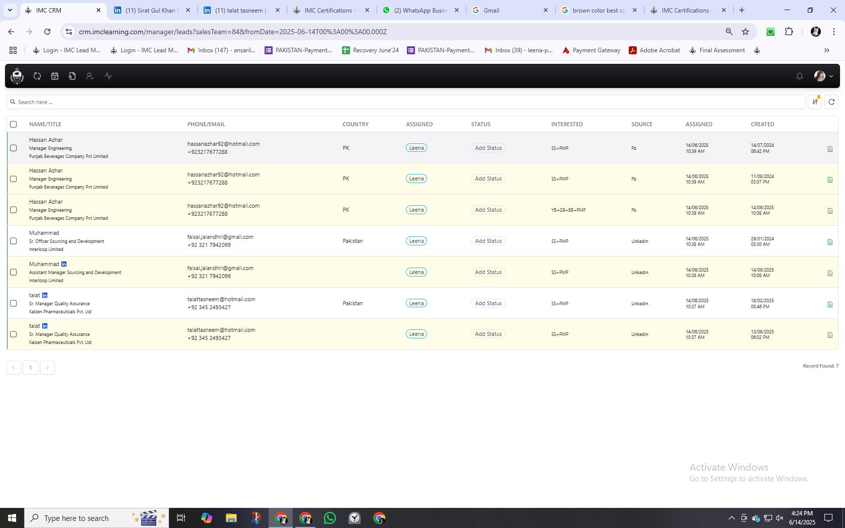The height and width of the screenshot is (528, 845).
Task: Click the STATUS column header
Action: point(481,124)
